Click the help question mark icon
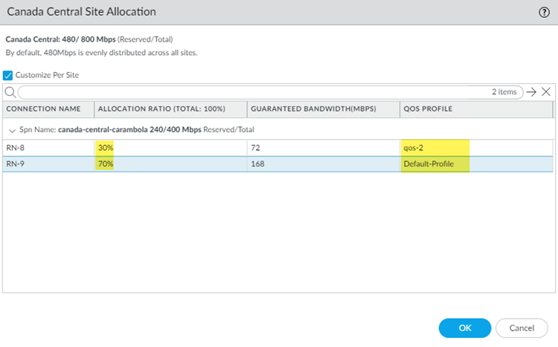The width and height of the screenshot is (558, 347). click(x=544, y=12)
